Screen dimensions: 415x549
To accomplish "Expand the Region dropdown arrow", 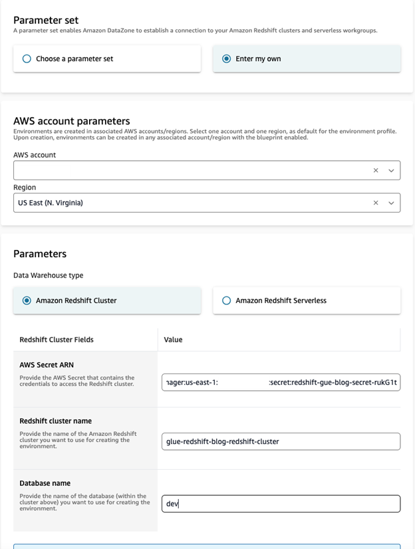I will 391,203.
